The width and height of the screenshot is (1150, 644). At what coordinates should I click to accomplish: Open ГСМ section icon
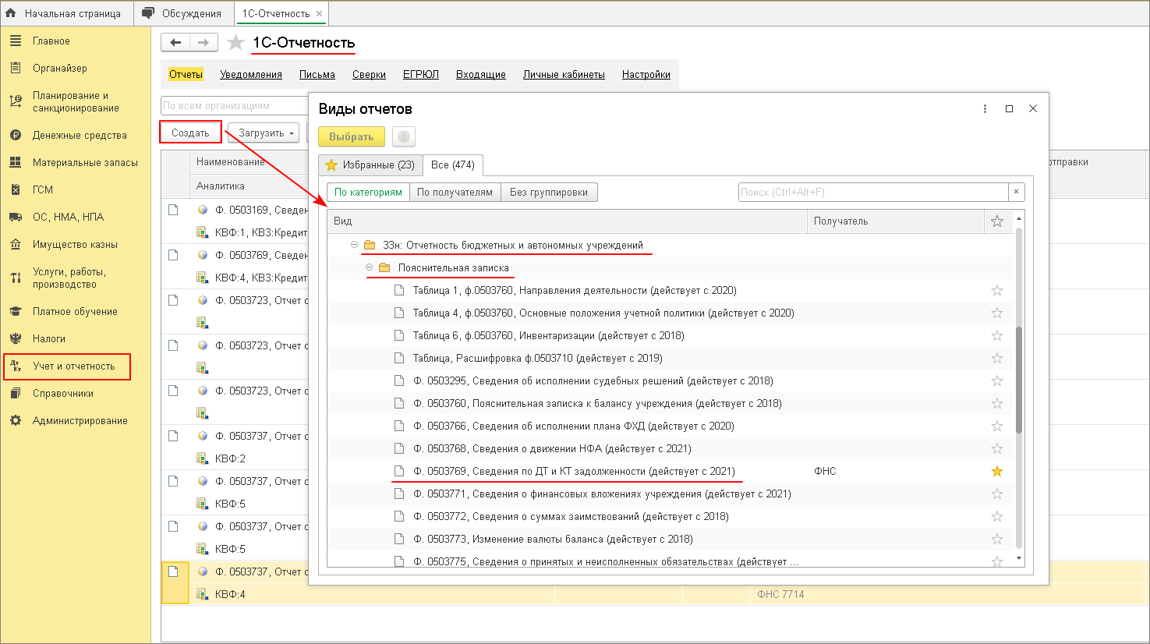coord(16,189)
